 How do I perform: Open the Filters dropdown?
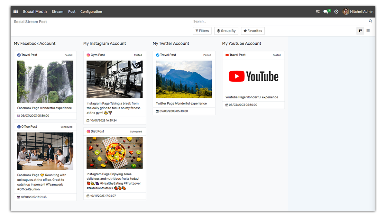pyautogui.click(x=202, y=31)
